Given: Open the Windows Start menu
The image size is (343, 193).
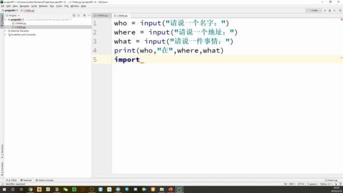Looking at the screenshot, I should [x=4, y=189].
